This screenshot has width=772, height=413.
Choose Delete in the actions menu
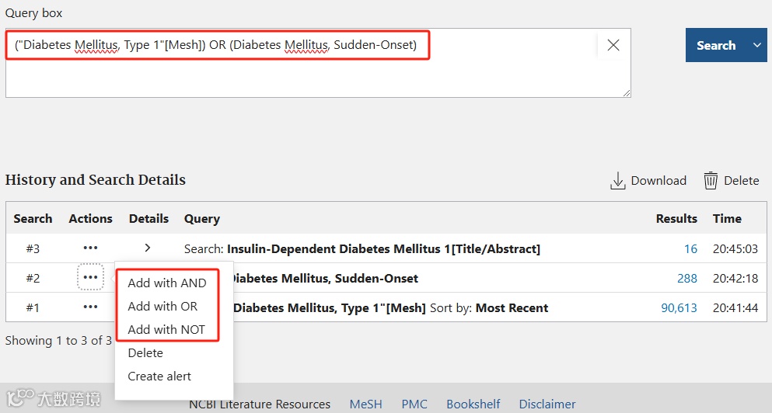pyautogui.click(x=145, y=353)
